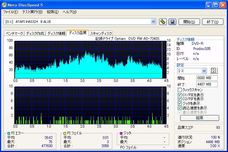Click the 終了 4487 MB input field
The height and width of the screenshot is (152, 228).
(207, 84)
